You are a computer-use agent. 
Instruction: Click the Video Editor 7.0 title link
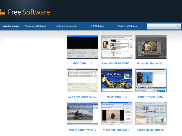pos(117,97)
